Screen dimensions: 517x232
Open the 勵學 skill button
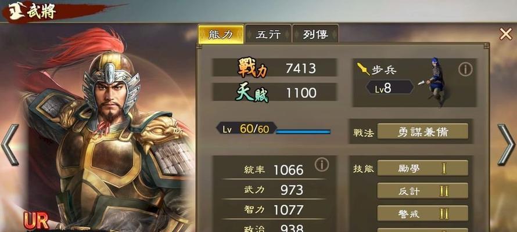[422, 168]
